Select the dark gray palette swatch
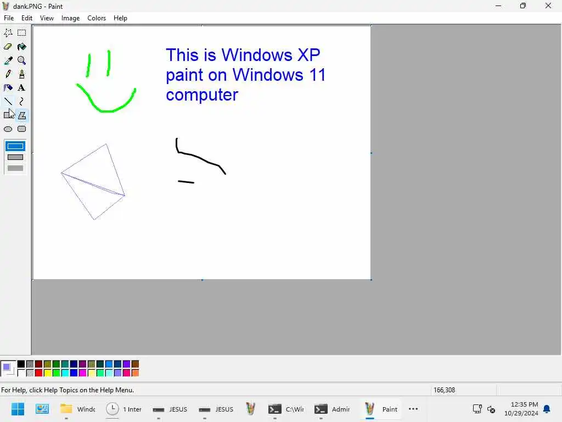The width and height of the screenshot is (562, 422). tap(30, 364)
